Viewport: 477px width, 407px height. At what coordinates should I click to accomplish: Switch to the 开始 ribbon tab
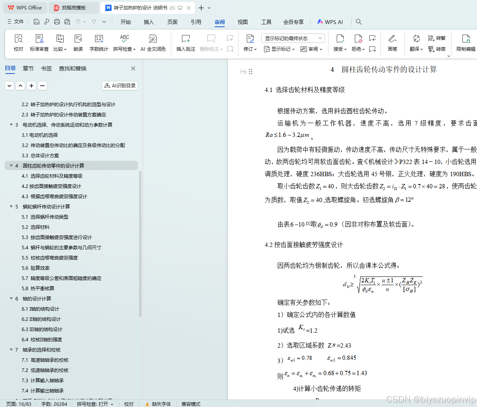[x=126, y=22]
